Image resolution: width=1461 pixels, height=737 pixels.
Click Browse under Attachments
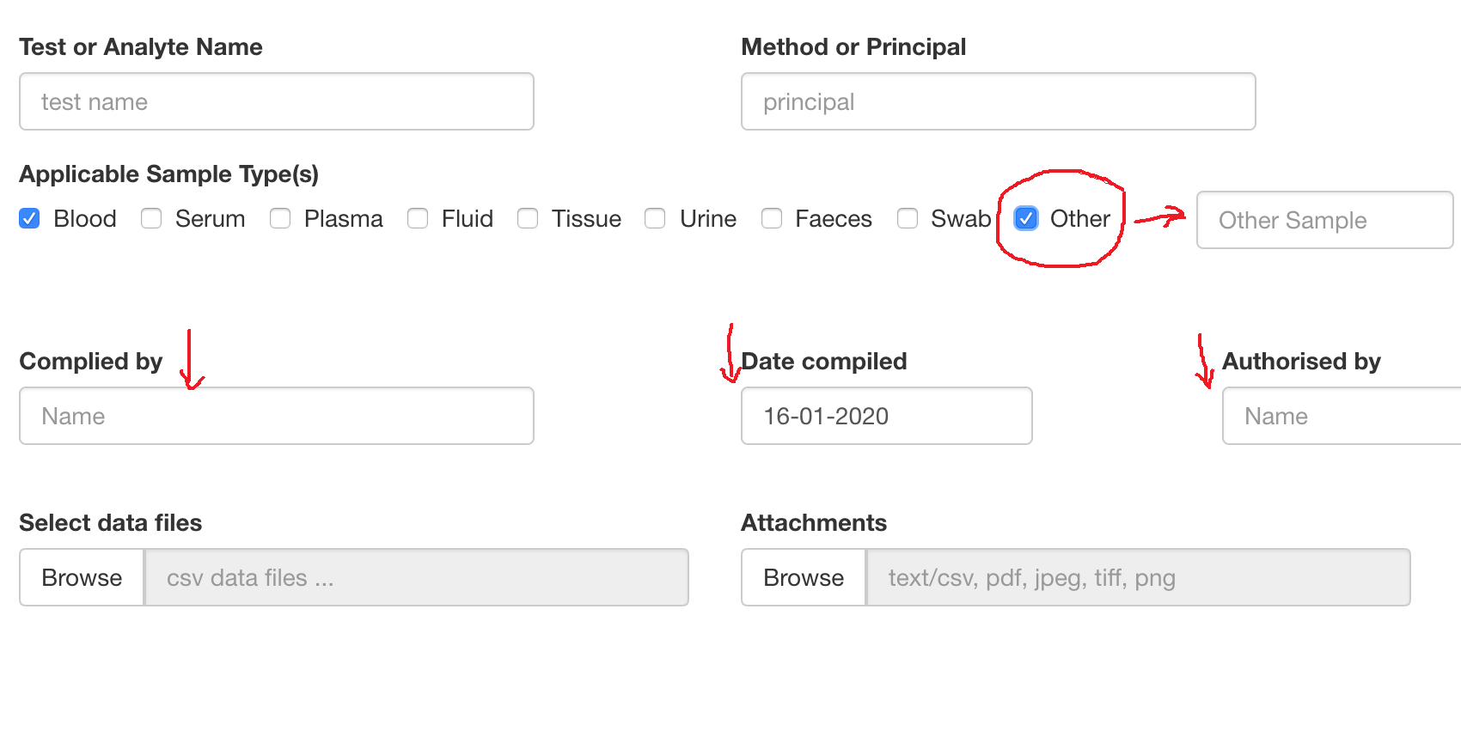click(x=803, y=577)
